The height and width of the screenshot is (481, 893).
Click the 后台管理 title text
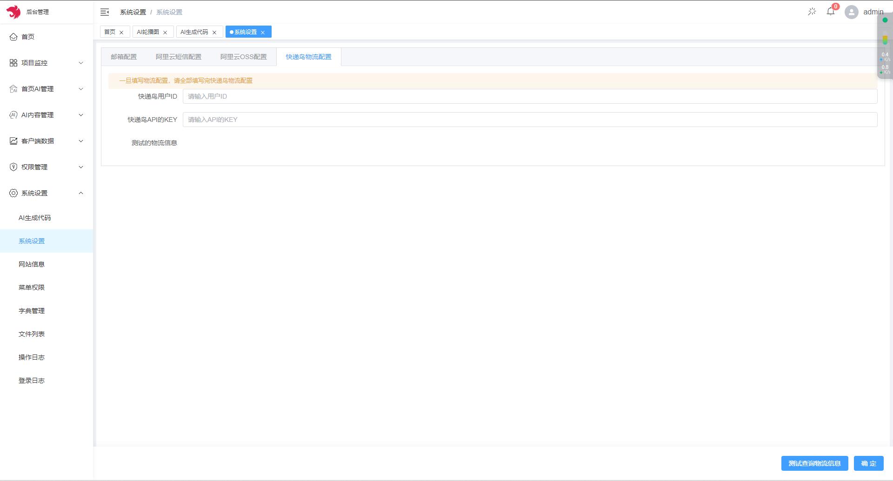(x=37, y=12)
